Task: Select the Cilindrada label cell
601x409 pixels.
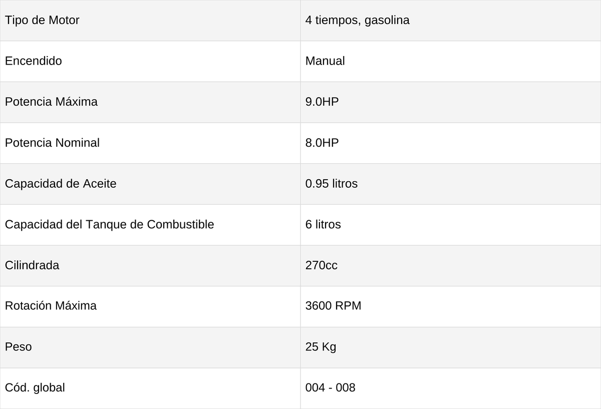Action: (150, 265)
